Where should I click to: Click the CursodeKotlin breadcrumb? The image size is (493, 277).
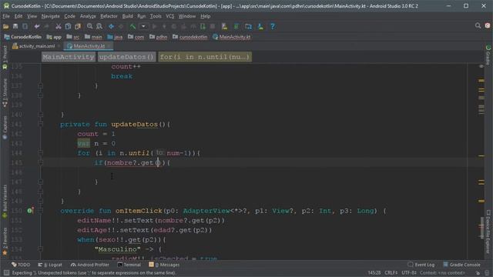22,37
